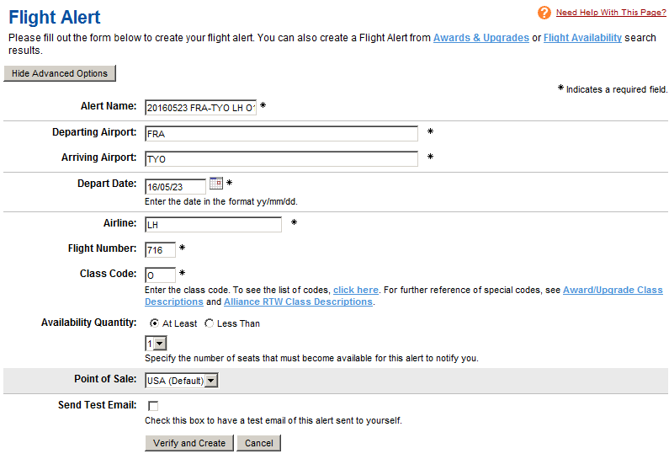This screenshot has width=669, height=459.
Task: Focus the Departing Airport field
Action: (281, 134)
